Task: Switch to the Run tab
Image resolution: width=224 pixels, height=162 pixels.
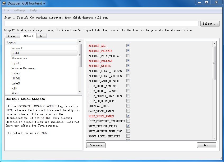Action: pos(42,36)
